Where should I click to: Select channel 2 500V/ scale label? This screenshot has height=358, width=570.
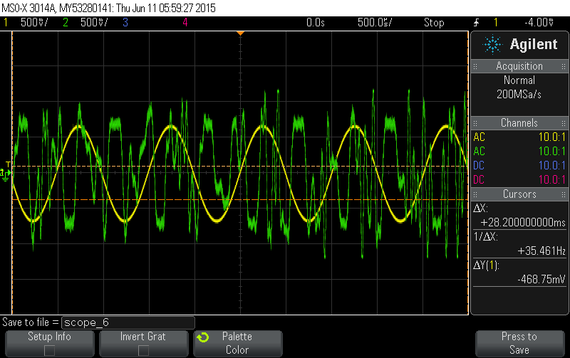(x=94, y=23)
